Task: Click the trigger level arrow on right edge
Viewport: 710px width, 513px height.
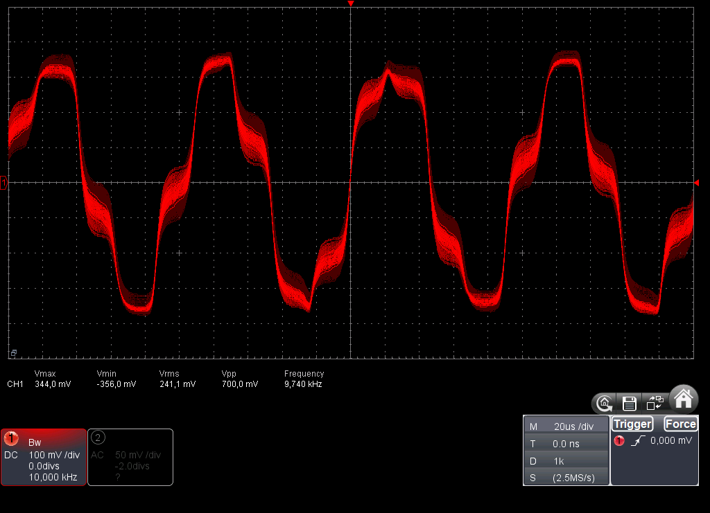Action: (696, 182)
